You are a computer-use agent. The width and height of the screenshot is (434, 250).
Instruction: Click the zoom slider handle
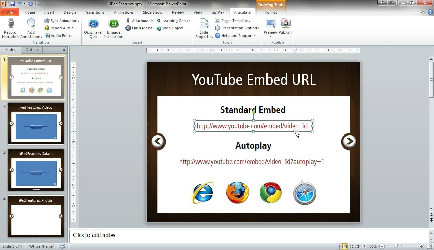[396, 246]
